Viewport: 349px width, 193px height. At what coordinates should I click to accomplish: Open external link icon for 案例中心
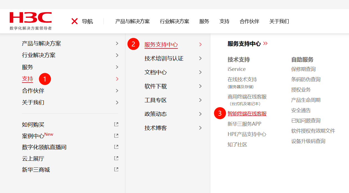(x=116, y=136)
